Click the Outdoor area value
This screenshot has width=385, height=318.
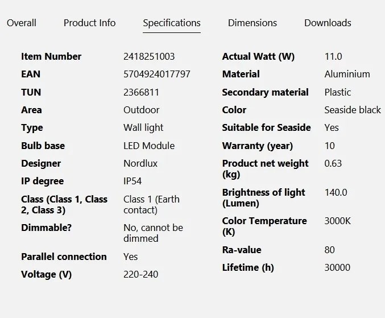coord(142,110)
